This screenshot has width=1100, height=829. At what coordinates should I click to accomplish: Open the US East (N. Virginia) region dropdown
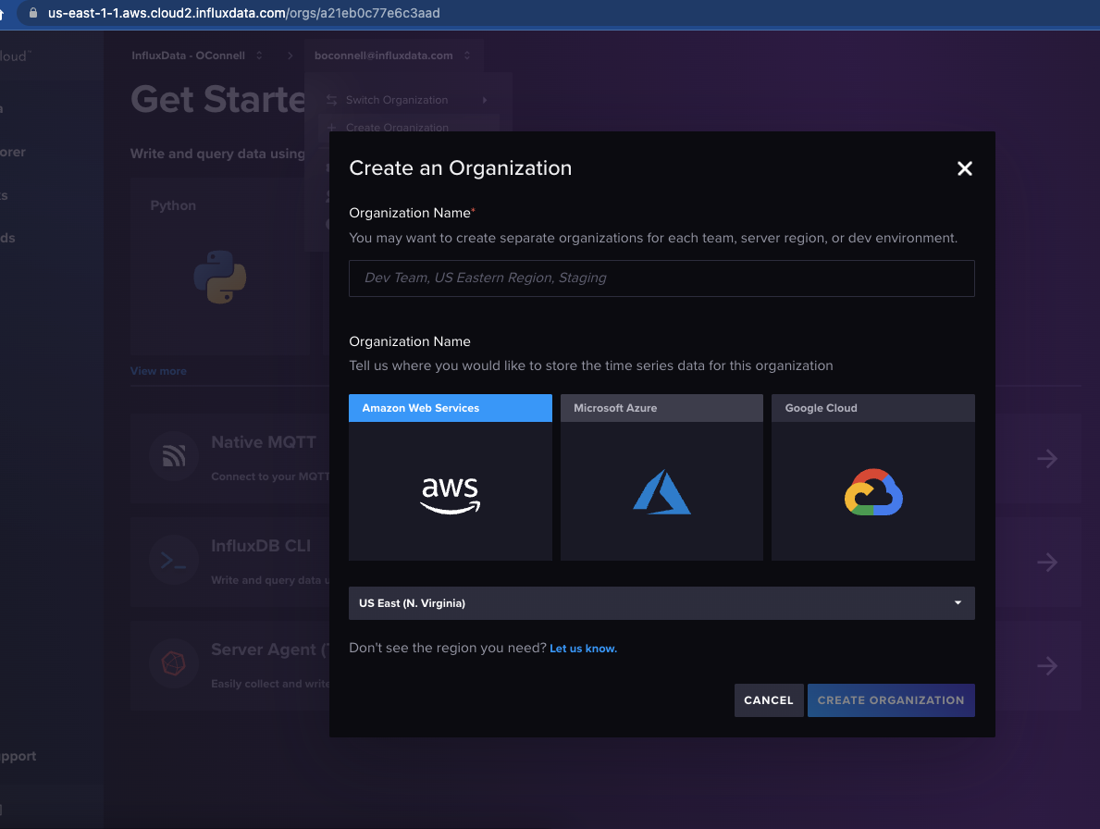pyautogui.click(x=661, y=602)
